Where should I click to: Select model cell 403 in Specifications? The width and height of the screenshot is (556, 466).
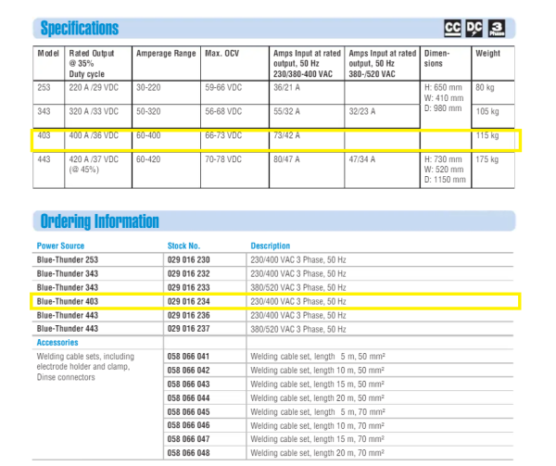click(44, 135)
